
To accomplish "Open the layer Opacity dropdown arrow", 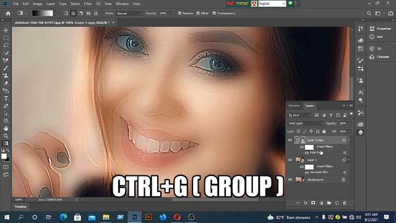I will [x=350, y=123].
